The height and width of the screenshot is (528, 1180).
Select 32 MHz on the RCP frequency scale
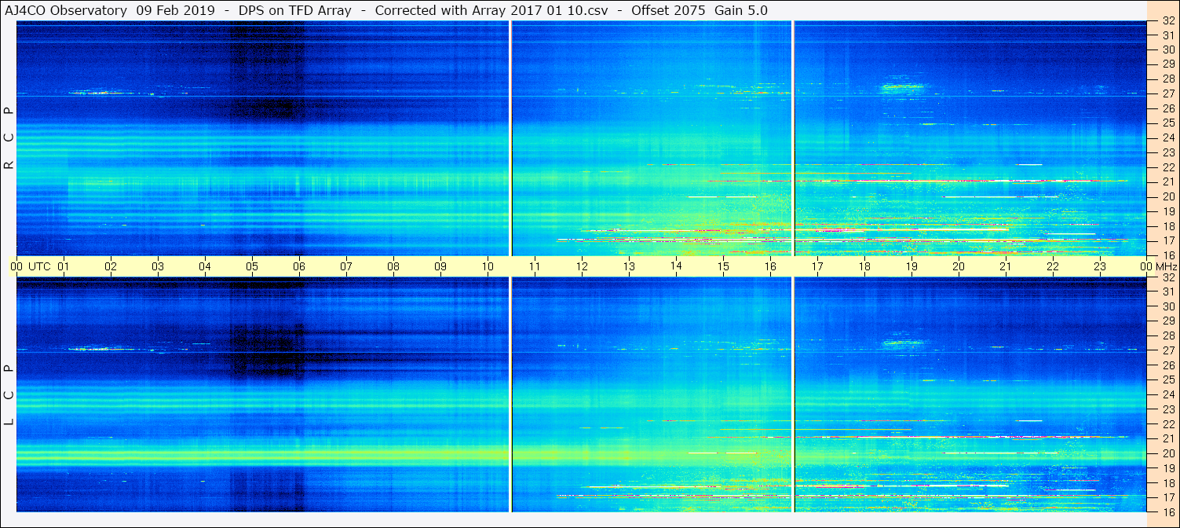pyautogui.click(x=1167, y=21)
